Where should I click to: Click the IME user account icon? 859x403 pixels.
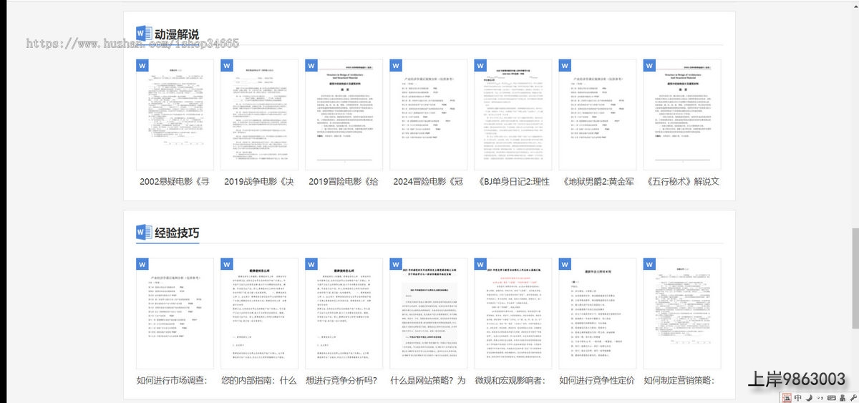click(x=841, y=397)
